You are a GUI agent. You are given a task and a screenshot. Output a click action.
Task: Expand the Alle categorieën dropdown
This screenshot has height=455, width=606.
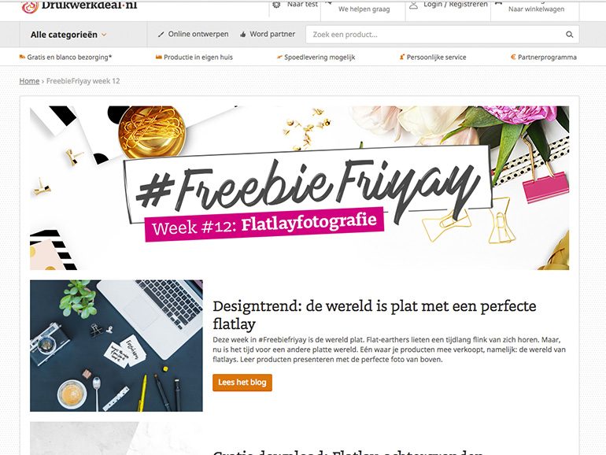tap(68, 35)
